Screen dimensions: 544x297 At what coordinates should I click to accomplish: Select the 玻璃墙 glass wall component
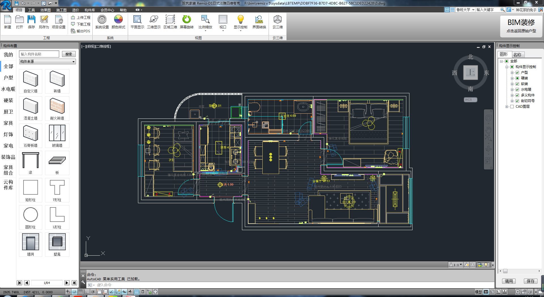pyautogui.click(x=57, y=136)
